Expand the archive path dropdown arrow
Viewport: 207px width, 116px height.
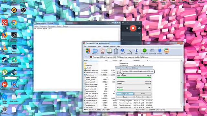(182, 57)
